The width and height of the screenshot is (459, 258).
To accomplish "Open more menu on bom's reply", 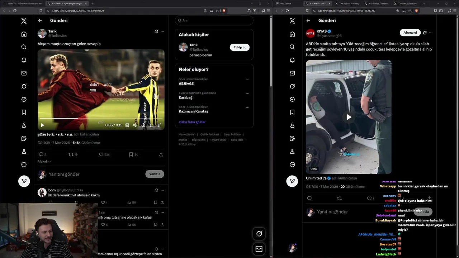I will click(x=162, y=190).
